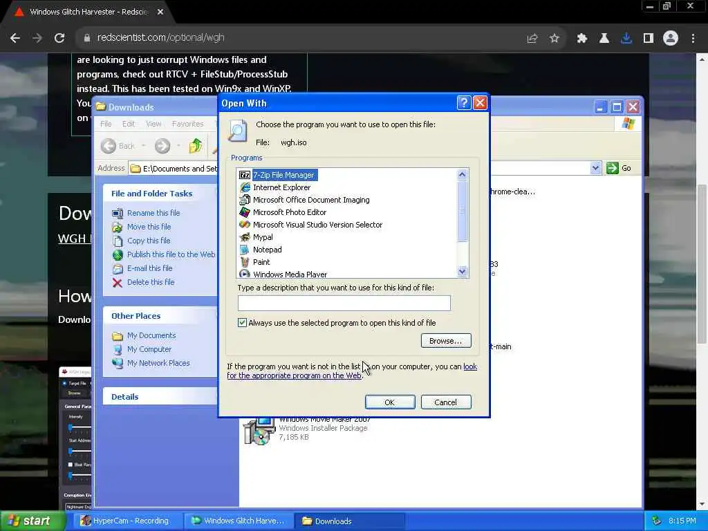Open Chrome downloads arrow icon
The width and height of the screenshot is (708, 531).
pyautogui.click(x=626, y=39)
